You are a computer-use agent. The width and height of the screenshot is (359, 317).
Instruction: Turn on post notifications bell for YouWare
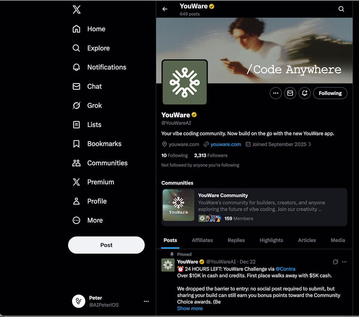pyautogui.click(x=304, y=93)
